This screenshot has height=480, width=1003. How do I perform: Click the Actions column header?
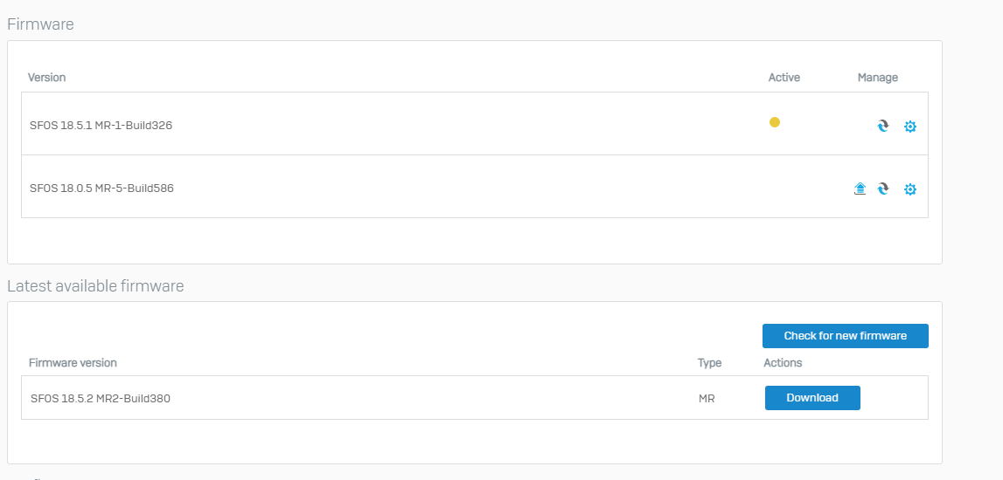(783, 362)
